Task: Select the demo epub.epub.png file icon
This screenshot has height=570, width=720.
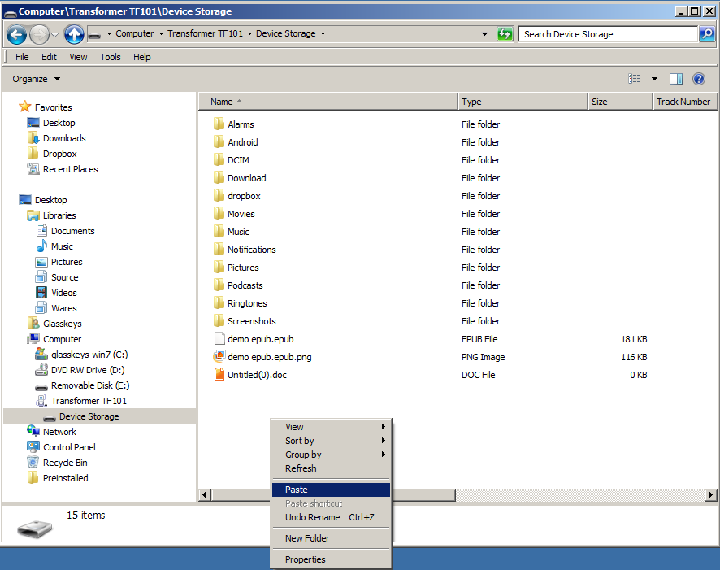Action: 219,357
